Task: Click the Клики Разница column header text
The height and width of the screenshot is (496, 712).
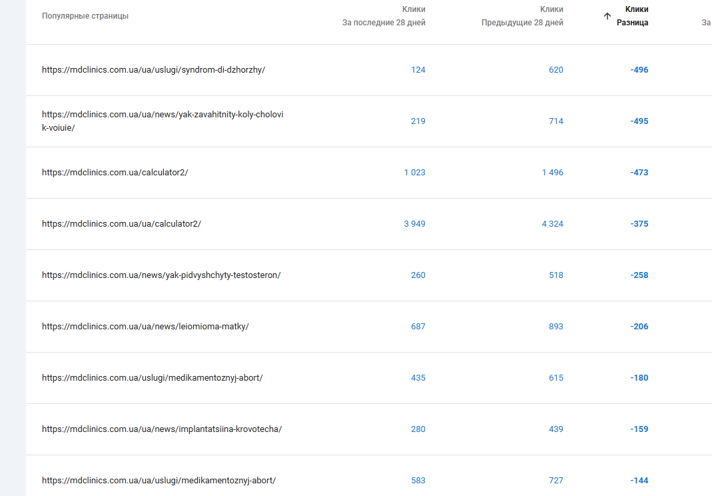Action: 633,16
